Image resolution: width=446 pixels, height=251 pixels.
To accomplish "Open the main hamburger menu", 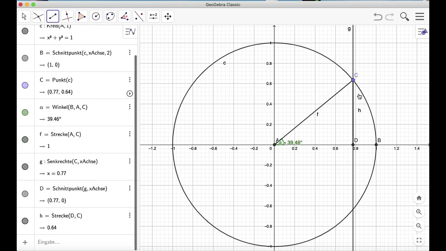I will click(420, 16).
